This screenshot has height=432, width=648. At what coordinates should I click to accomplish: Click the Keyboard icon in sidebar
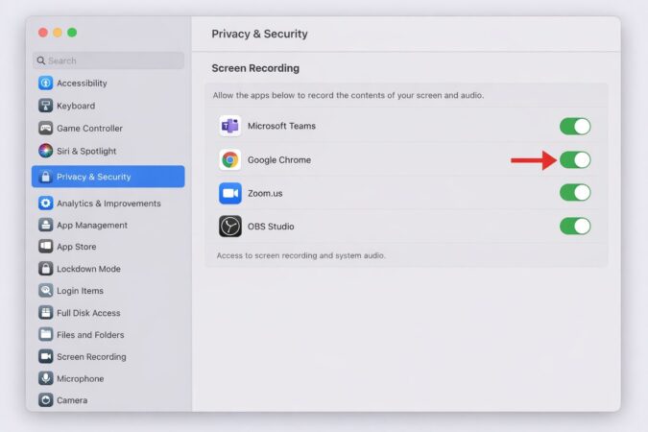pos(45,106)
